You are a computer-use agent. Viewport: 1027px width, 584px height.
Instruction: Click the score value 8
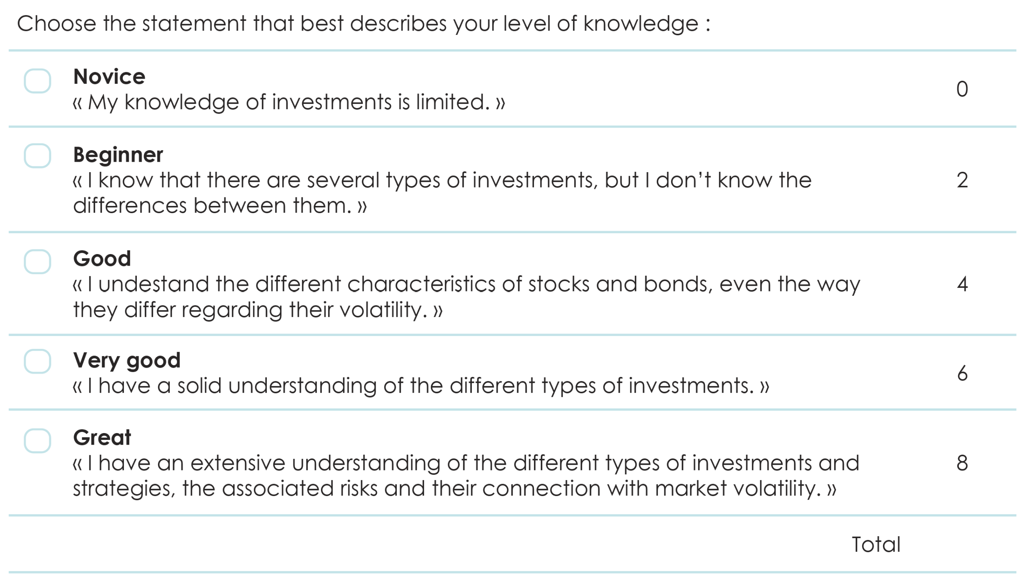pos(962,463)
